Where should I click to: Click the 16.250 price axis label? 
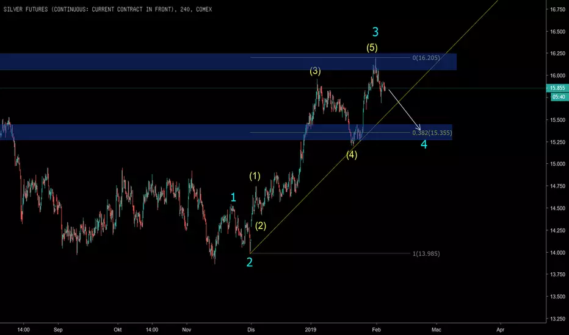coord(557,53)
